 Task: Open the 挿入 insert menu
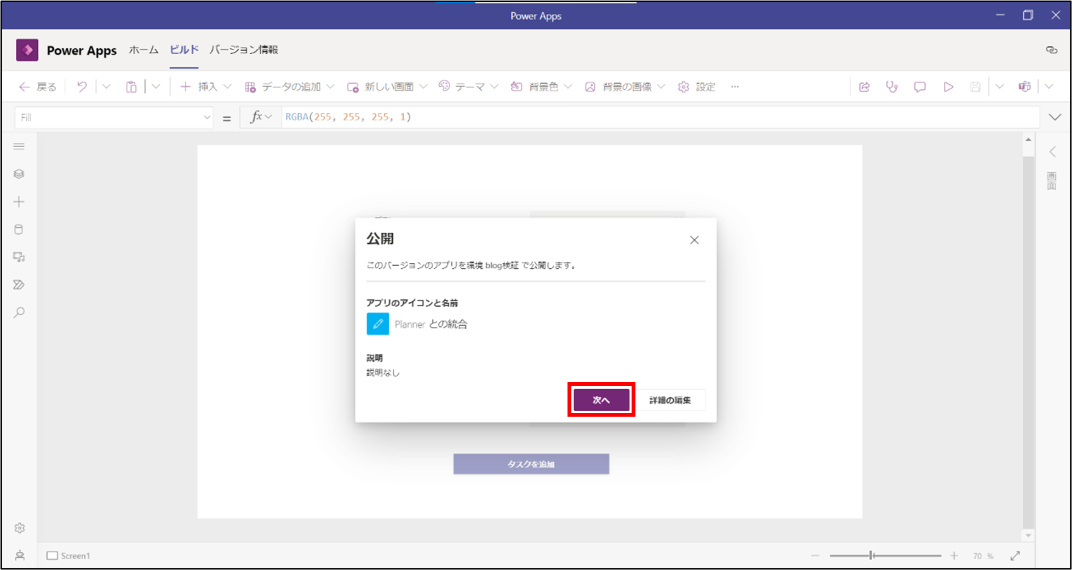coord(206,87)
